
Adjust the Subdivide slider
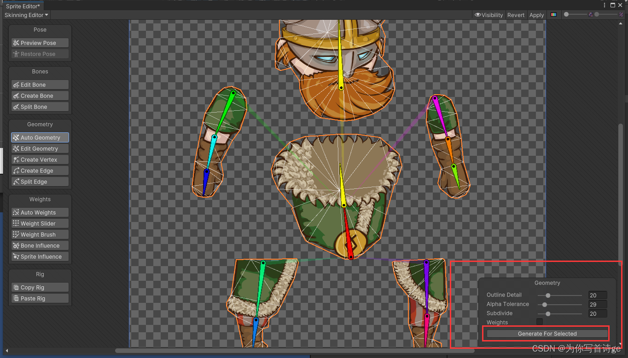pyautogui.click(x=560, y=313)
